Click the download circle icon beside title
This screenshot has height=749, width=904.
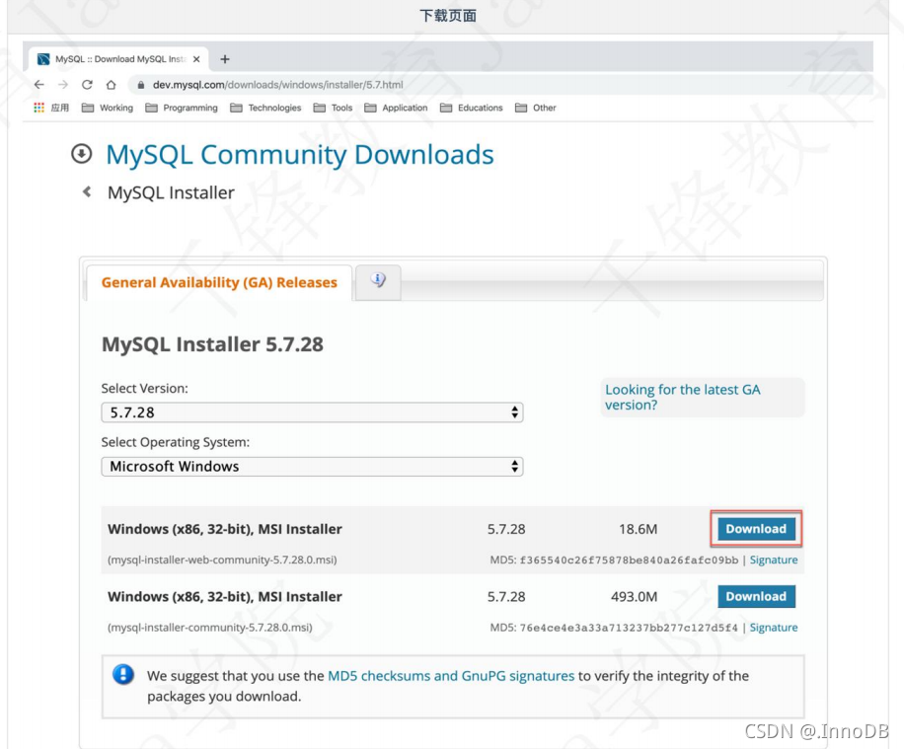tap(81, 154)
